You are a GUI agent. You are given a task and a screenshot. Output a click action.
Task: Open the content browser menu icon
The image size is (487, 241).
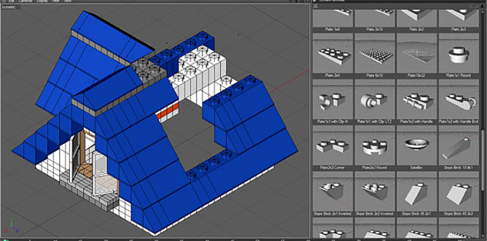click(x=315, y=6)
